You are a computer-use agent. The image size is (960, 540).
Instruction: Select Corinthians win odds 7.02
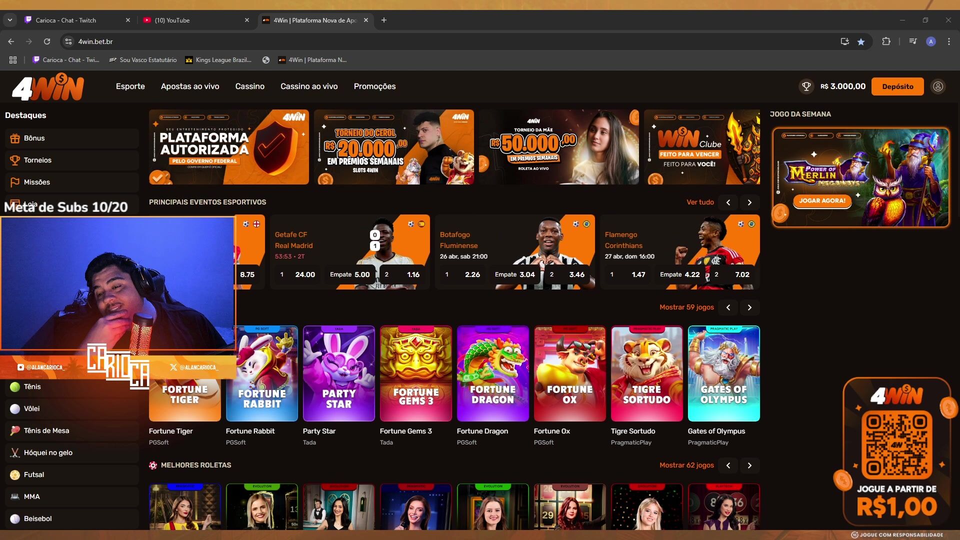click(732, 274)
